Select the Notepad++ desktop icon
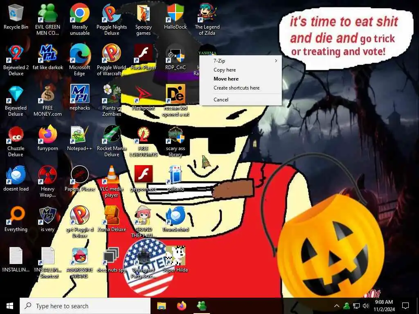The height and width of the screenshot is (314, 419). pyautogui.click(x=80, y=135)
